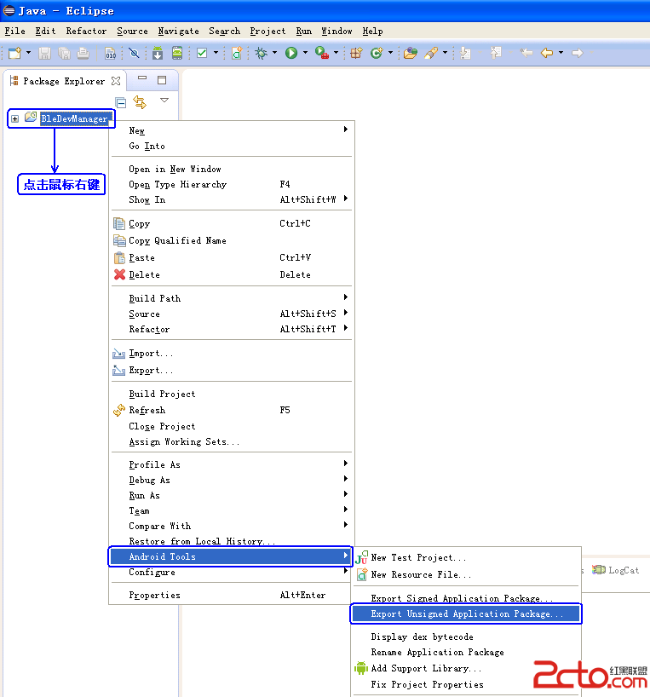Open the External Tools dropdown arrow
The width and height of the screenshot is (650, 697).
336,53
